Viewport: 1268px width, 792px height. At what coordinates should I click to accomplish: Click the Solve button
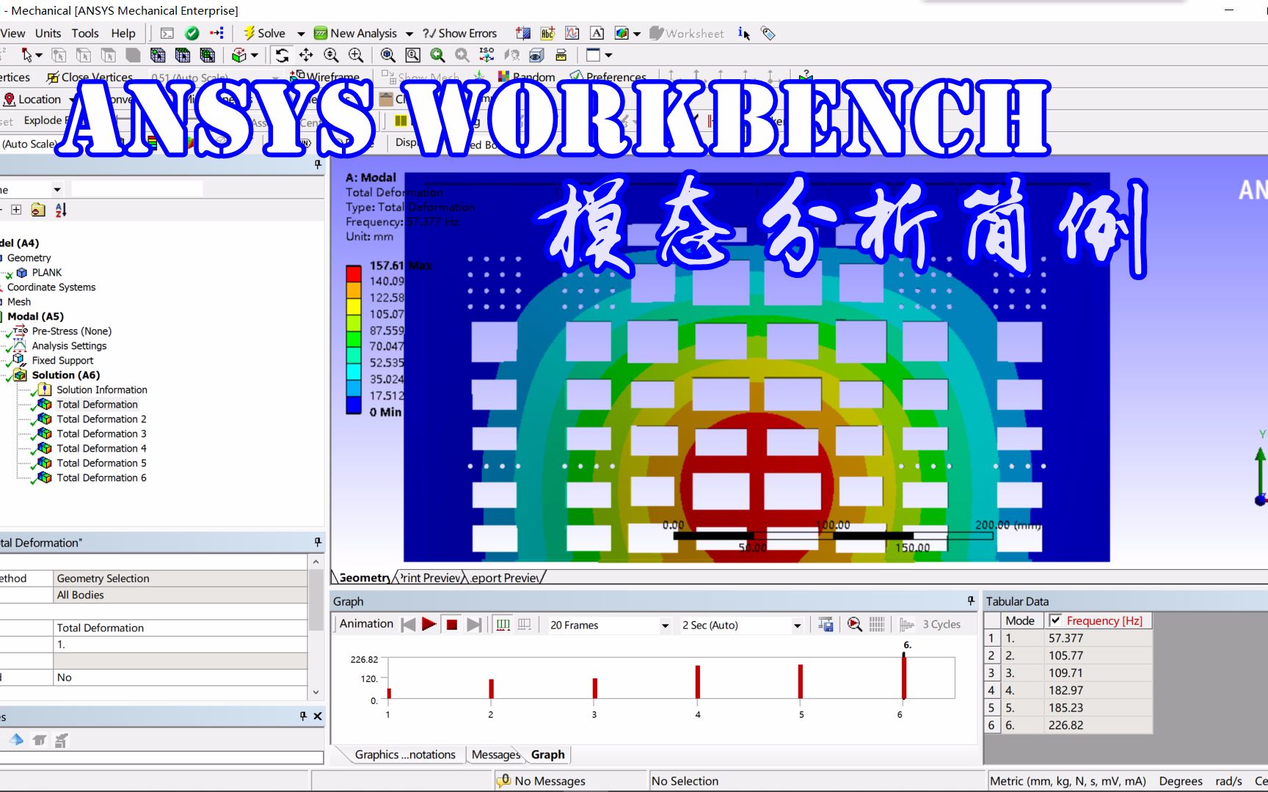tap(264, 33)
